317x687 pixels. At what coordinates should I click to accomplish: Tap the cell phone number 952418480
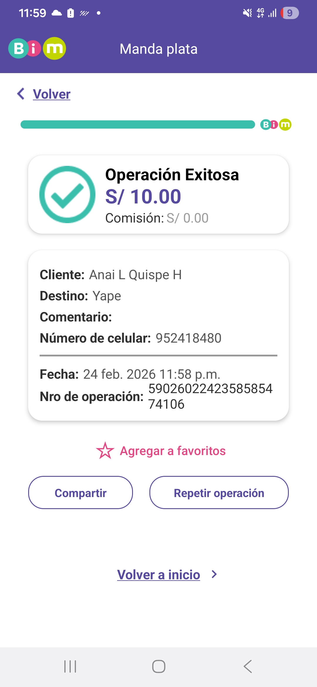coord(188,338)
